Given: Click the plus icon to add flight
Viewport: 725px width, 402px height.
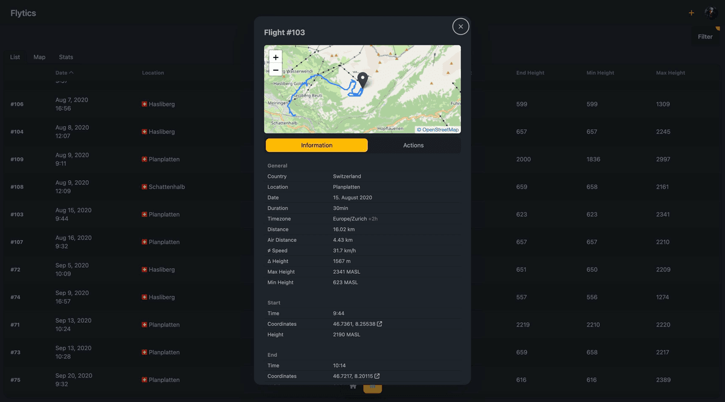Looking at the screenshot, I should point(691,13).
